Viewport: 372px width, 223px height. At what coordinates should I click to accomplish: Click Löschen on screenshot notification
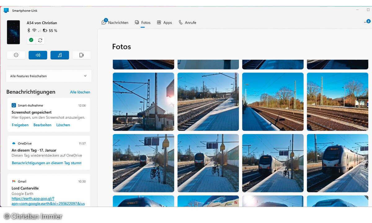coord(63,125)
